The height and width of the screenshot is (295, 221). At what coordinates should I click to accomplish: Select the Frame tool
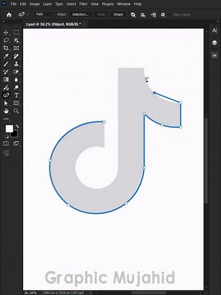(x=16, y=48)
